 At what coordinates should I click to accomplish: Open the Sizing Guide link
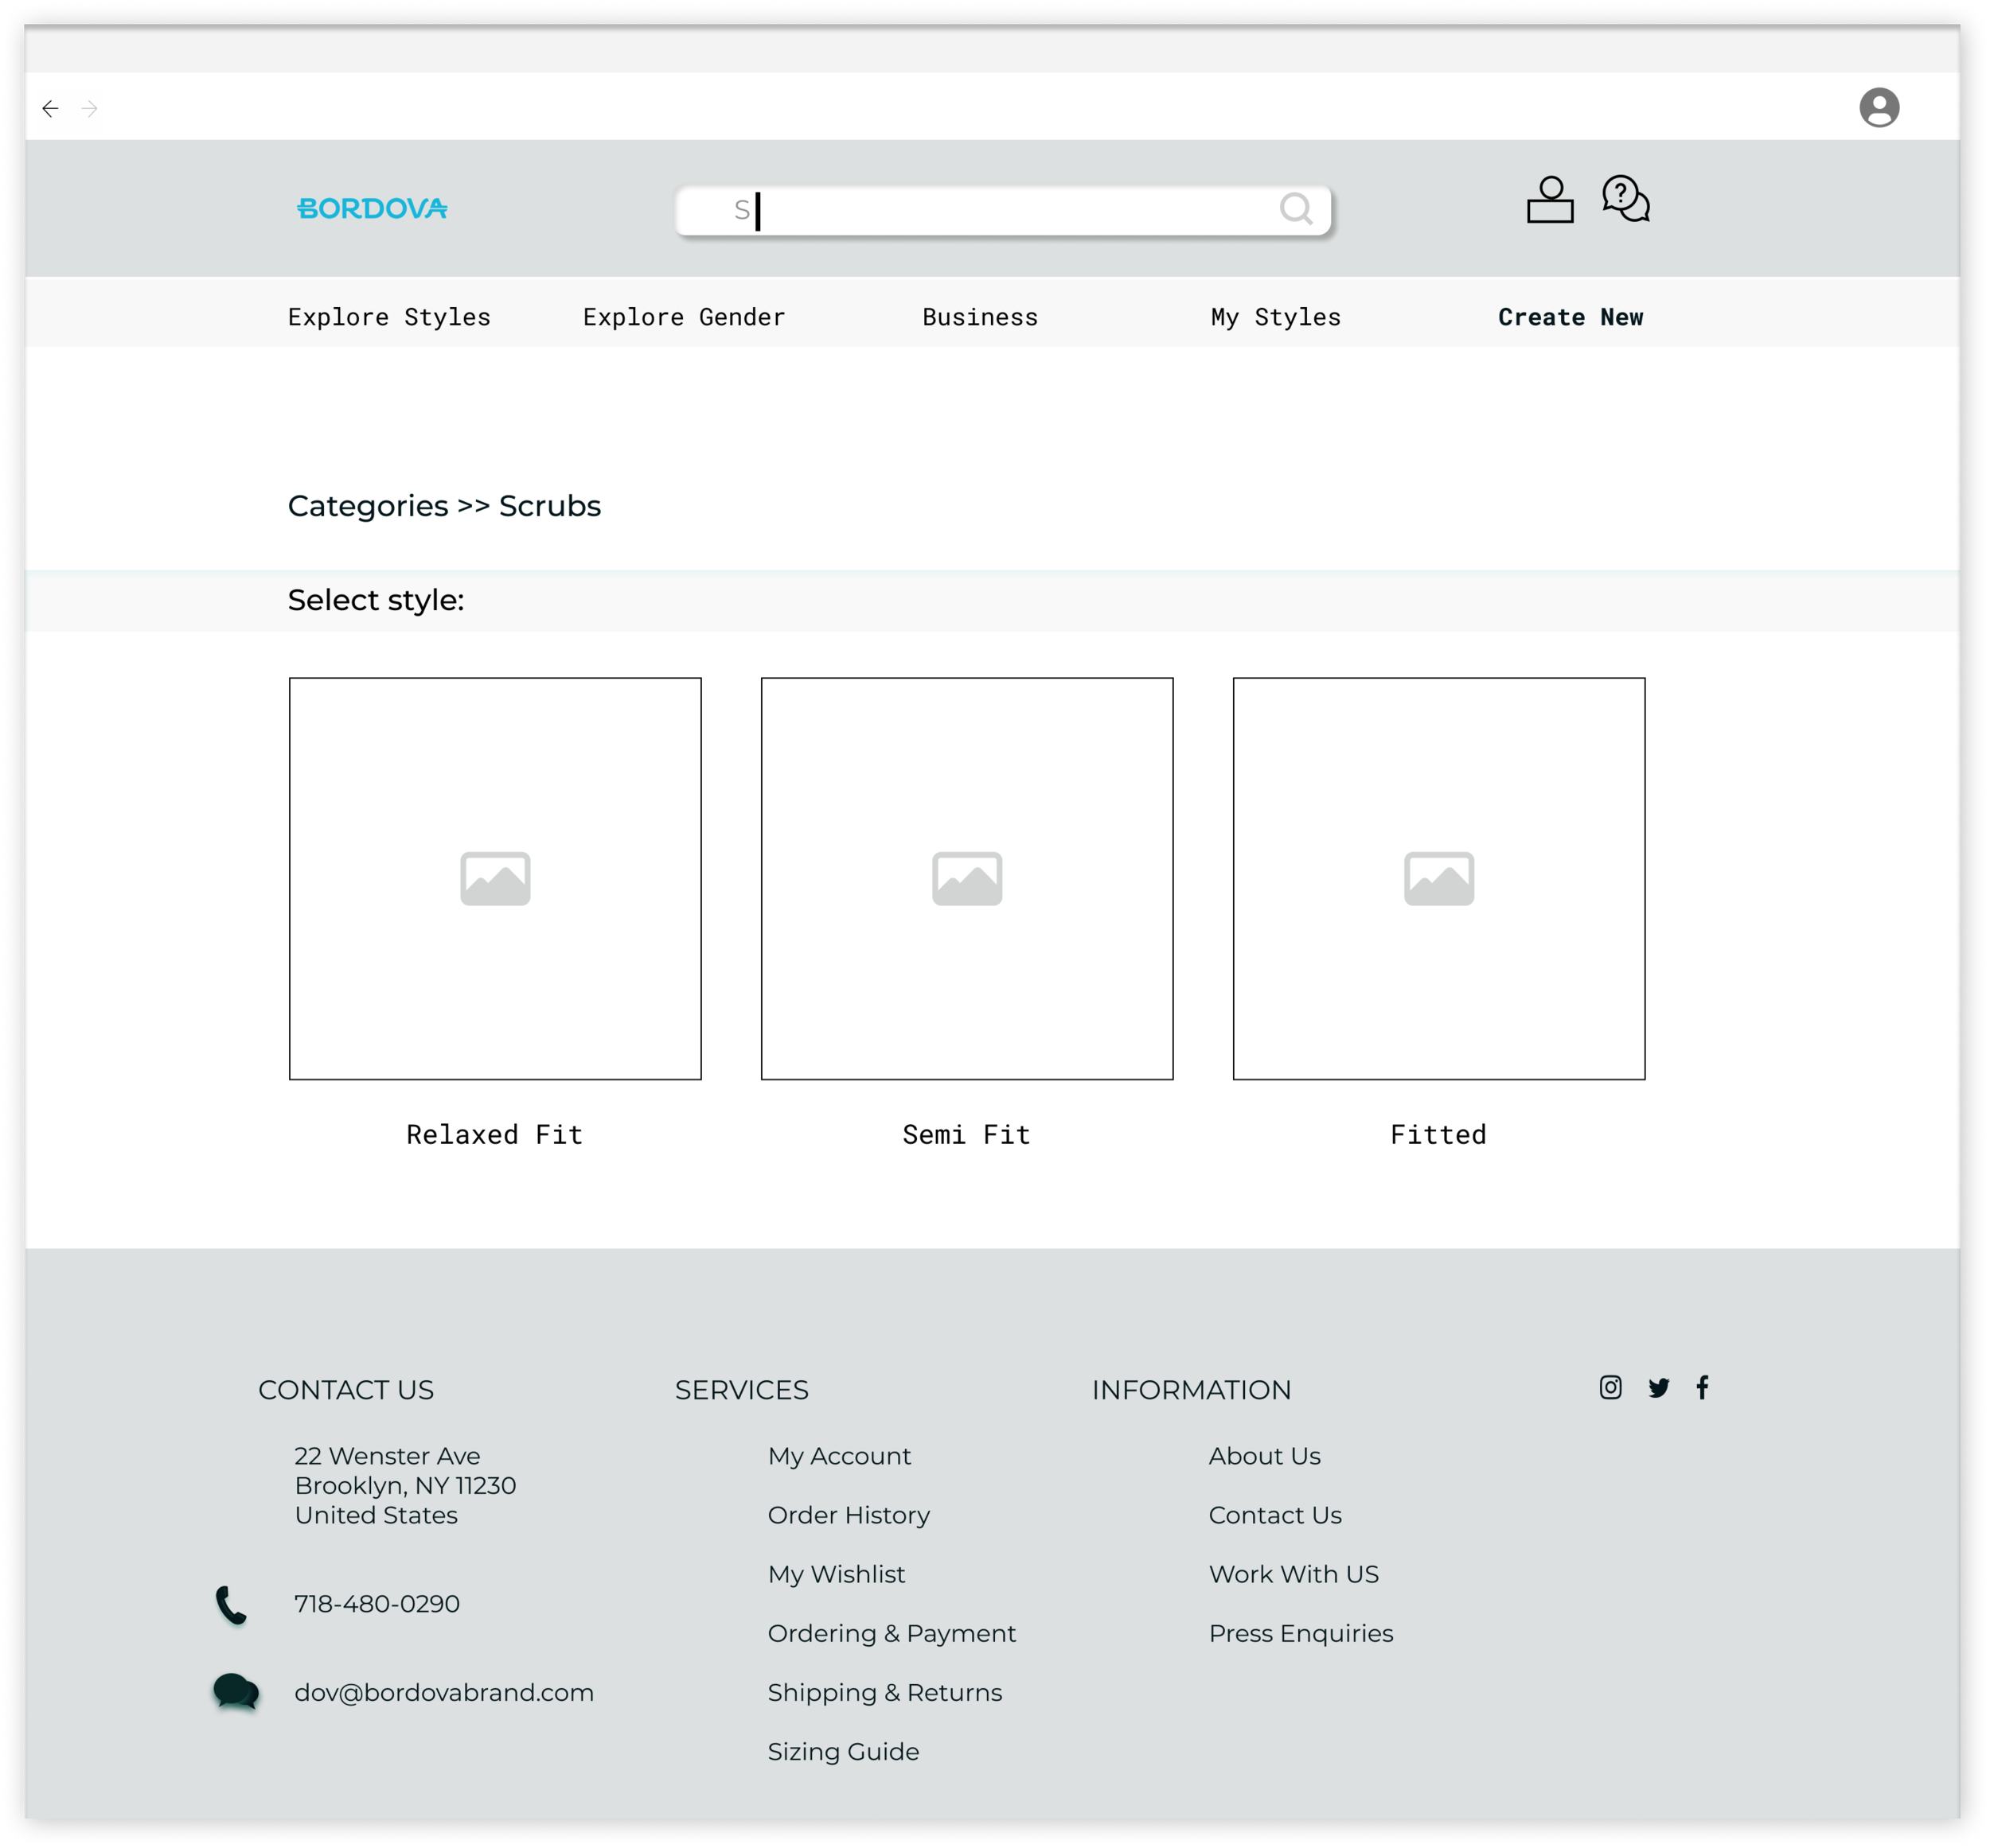(842, 1751)
